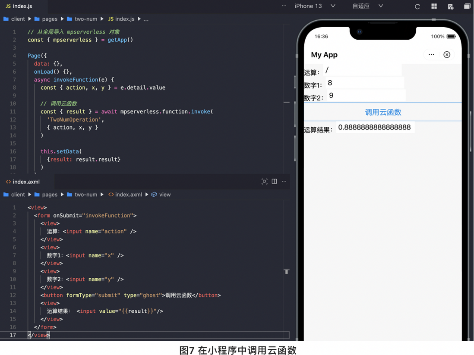This screenshot has width=474, height=355.
Task: Click the view symbol icon in axml breadcrumb
Action: pyautogui.click(x=154, y=195)
